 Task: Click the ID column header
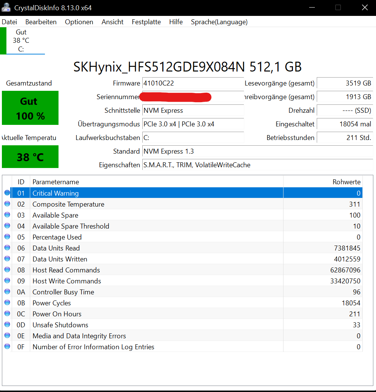[21, 182]
